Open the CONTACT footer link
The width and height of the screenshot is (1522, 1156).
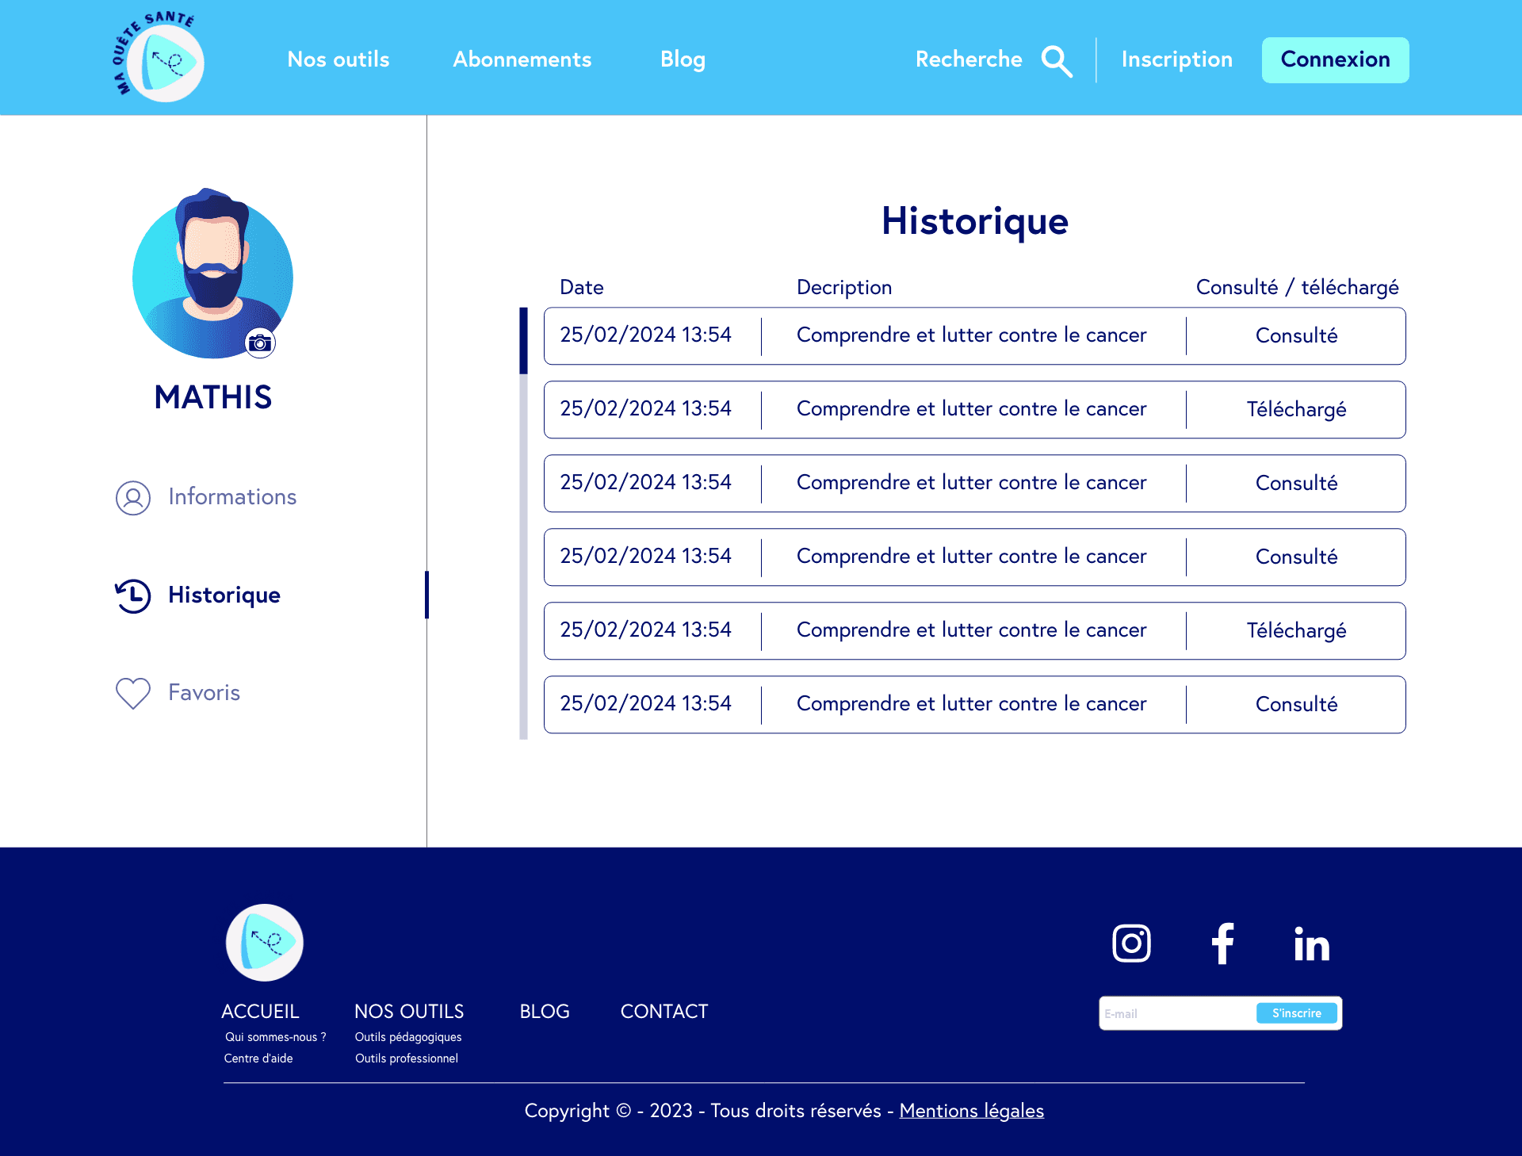click(663, 1012)
